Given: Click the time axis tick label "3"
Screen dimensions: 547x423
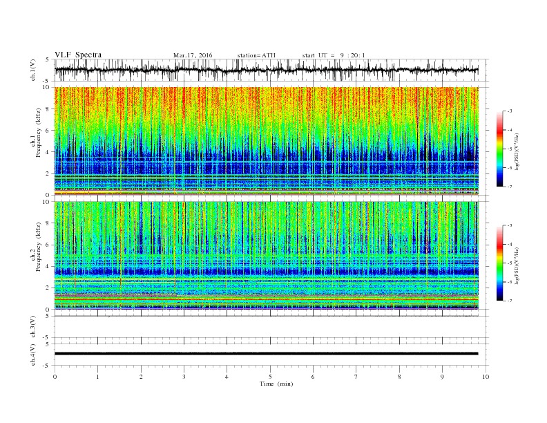Looking at the screenshot, I should click(184, 377).
